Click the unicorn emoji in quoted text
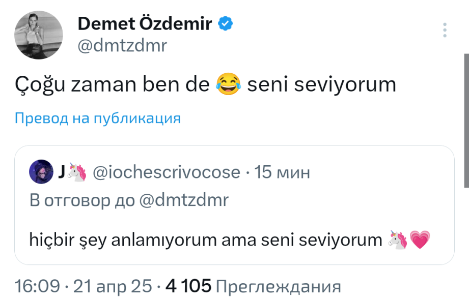 click(x=398, y=240)
